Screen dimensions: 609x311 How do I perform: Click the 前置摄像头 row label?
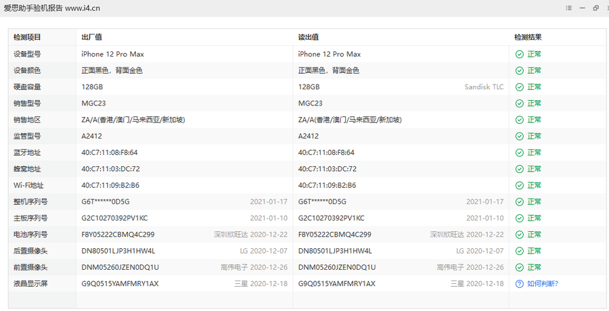tap(30, 268)
